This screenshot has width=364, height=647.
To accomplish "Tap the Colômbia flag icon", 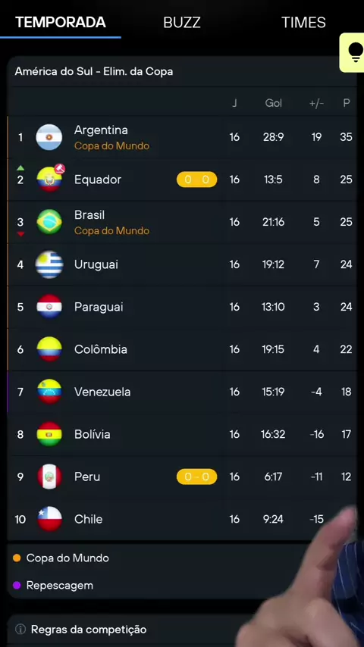I will [49, 349].
